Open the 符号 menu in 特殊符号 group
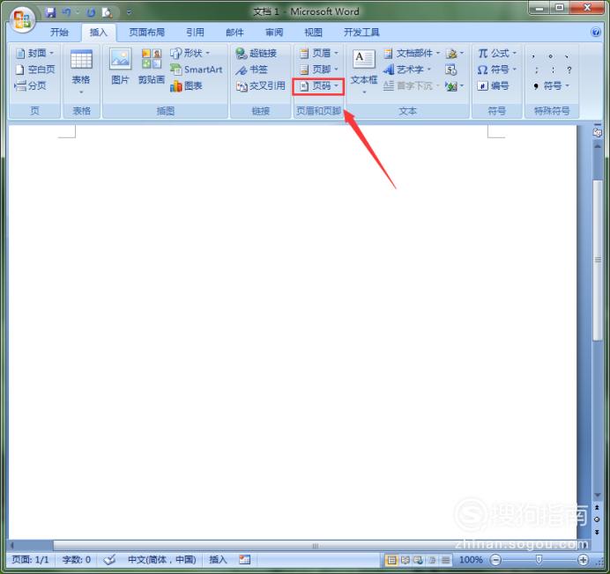This screenshot has width=610, height=574. pos(552,85)
